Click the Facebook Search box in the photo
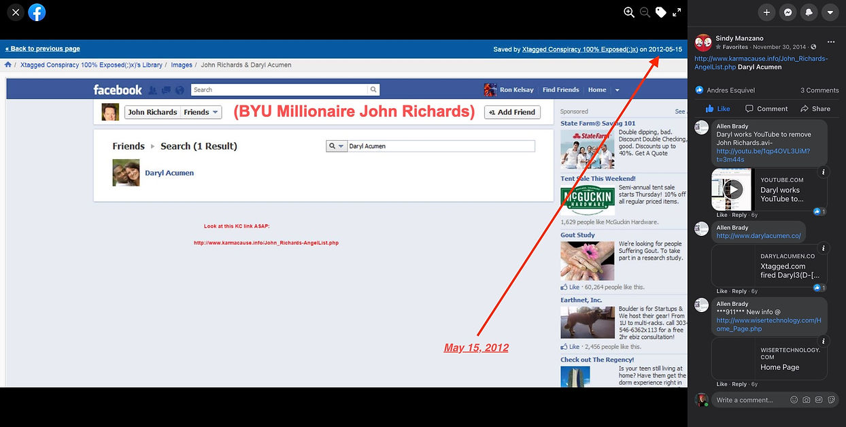 point(280,90)
